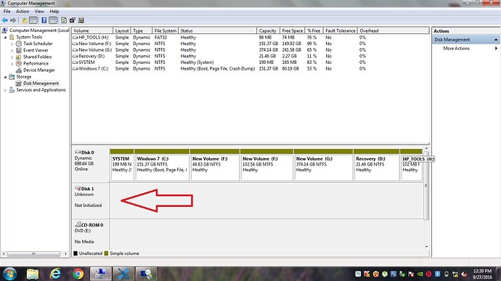Screen dimensions: 501x281
Task: Click the Capacity column header
Action: tap(268, 30)
